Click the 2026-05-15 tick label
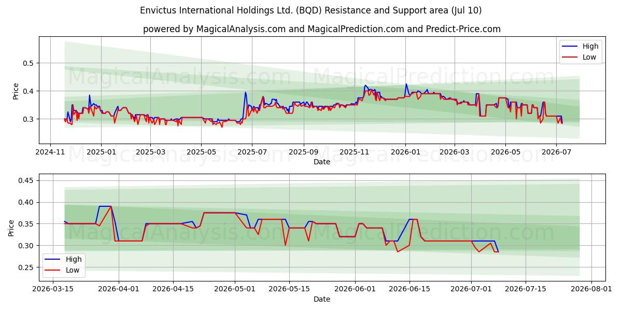Screen dimensions: 622x311 click(288, 290)
